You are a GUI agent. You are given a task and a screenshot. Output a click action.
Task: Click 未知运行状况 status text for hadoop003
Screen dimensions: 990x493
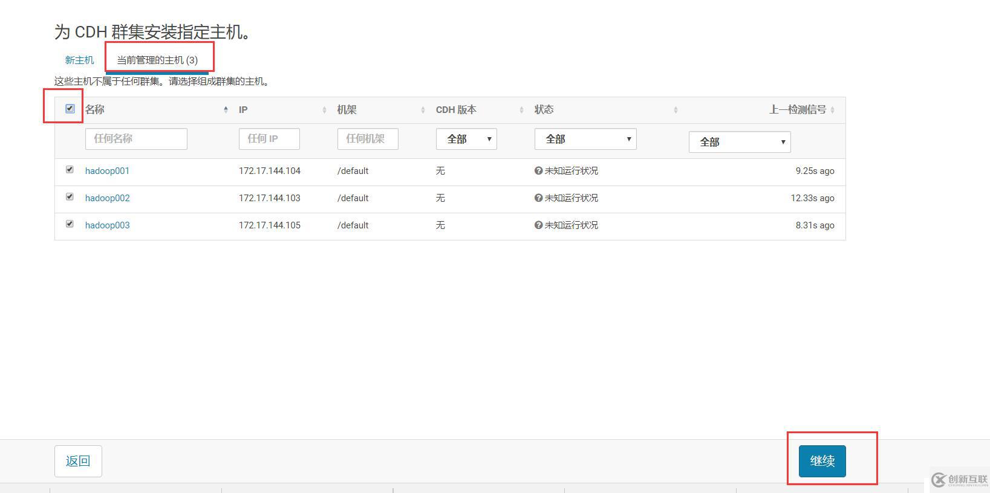click(x=572, y=225)
